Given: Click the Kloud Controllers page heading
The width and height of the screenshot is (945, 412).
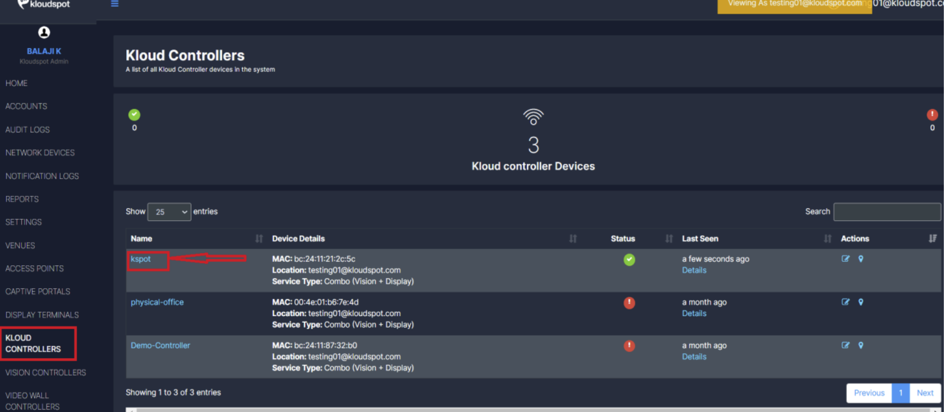Looking at the screenshot, I should tap(185, 55).
